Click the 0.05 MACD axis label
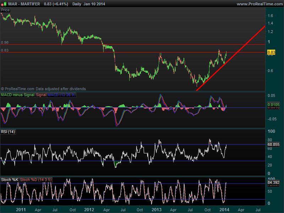Image resolution: width=284 pixels, height=213 pixels. [271, 95]
